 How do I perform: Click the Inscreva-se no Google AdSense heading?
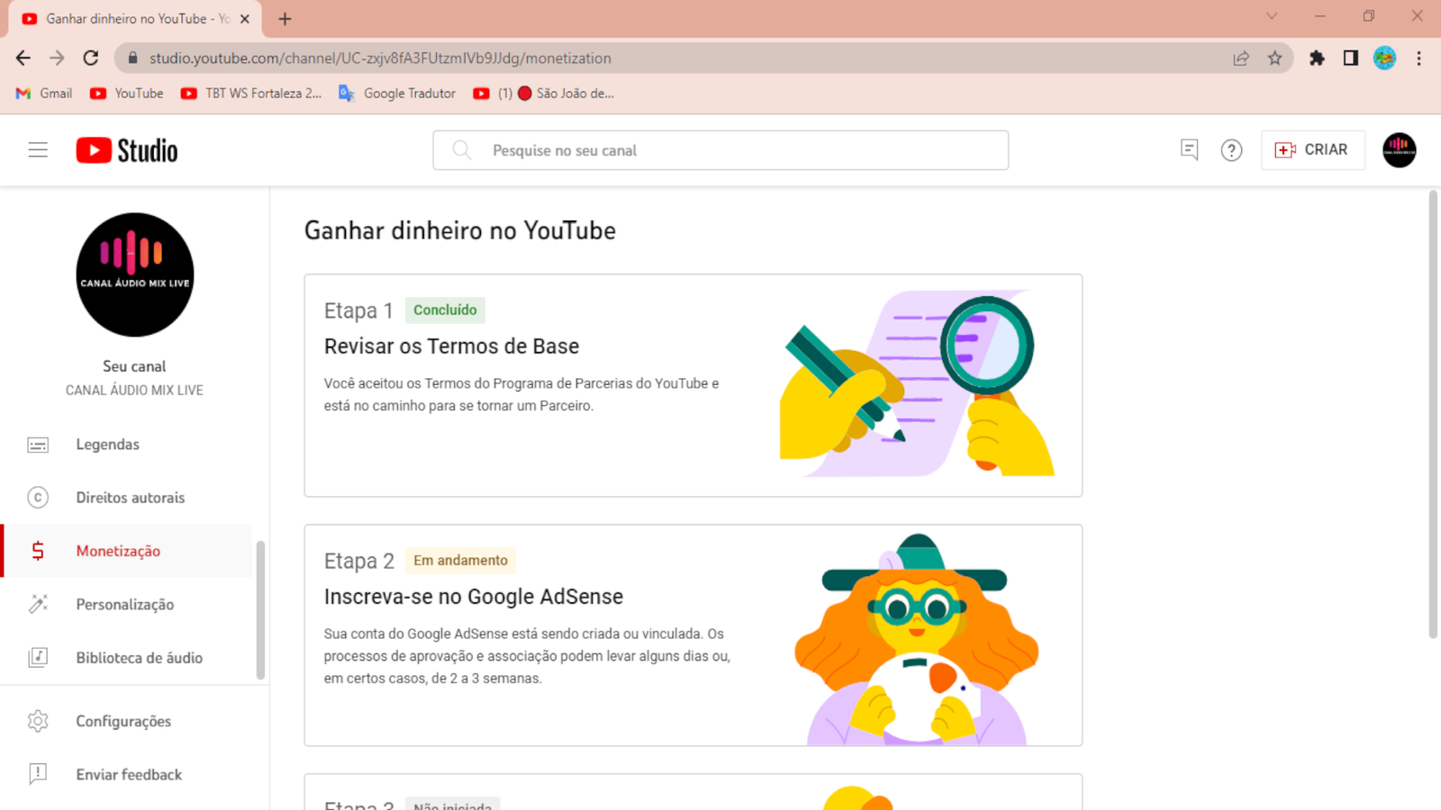point(474,597)
